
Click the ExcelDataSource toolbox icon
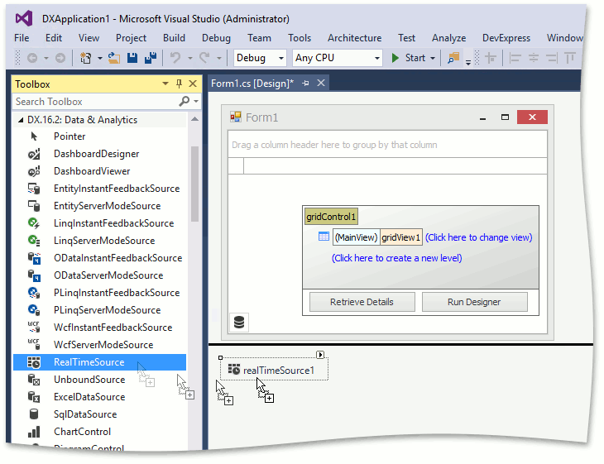[34, 397]
